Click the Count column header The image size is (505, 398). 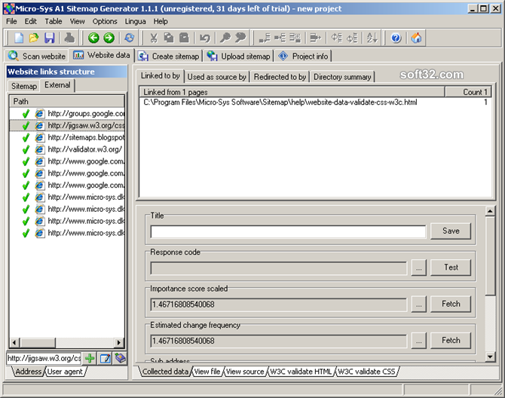coord(468,92)
